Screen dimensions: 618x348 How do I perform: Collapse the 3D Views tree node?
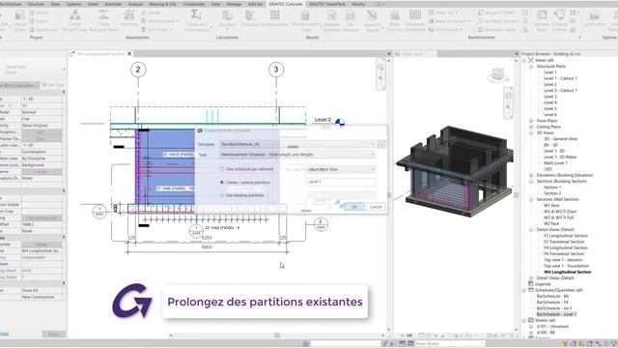click(x=531, y=133)
